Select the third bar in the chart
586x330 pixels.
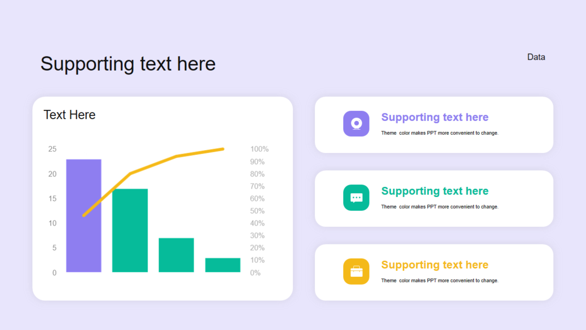[x=176, y=255]
